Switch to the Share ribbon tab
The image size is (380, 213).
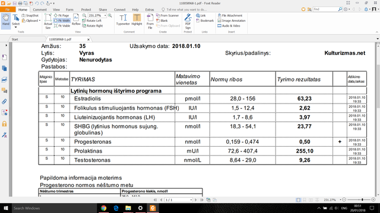(103, 9)
